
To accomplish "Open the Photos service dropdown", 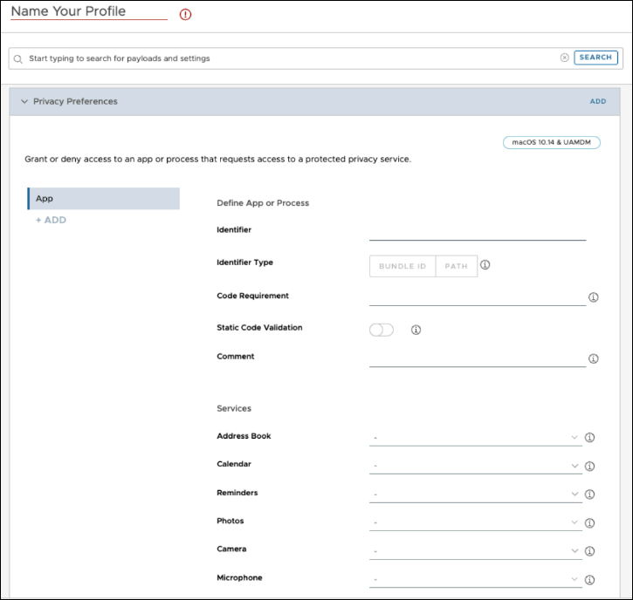I will click(476, 522).
